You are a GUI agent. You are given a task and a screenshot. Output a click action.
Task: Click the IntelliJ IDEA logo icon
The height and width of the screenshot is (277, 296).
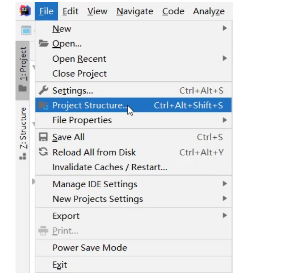click(x=25, y=11)
